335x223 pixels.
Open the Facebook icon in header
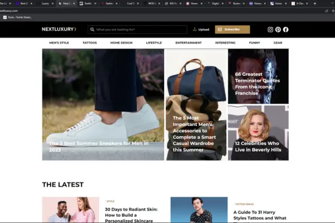286,30
